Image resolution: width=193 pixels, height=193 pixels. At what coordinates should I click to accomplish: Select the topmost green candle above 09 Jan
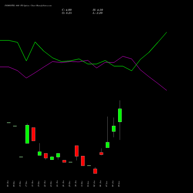click(120, 115)
